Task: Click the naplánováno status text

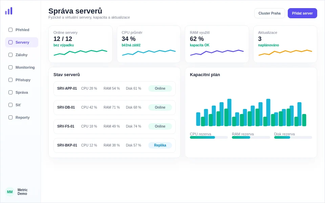Action: coord(268,45)
